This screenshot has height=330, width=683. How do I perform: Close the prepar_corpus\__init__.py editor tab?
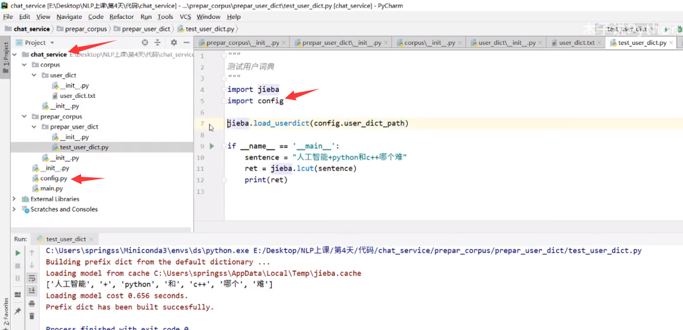285,43
